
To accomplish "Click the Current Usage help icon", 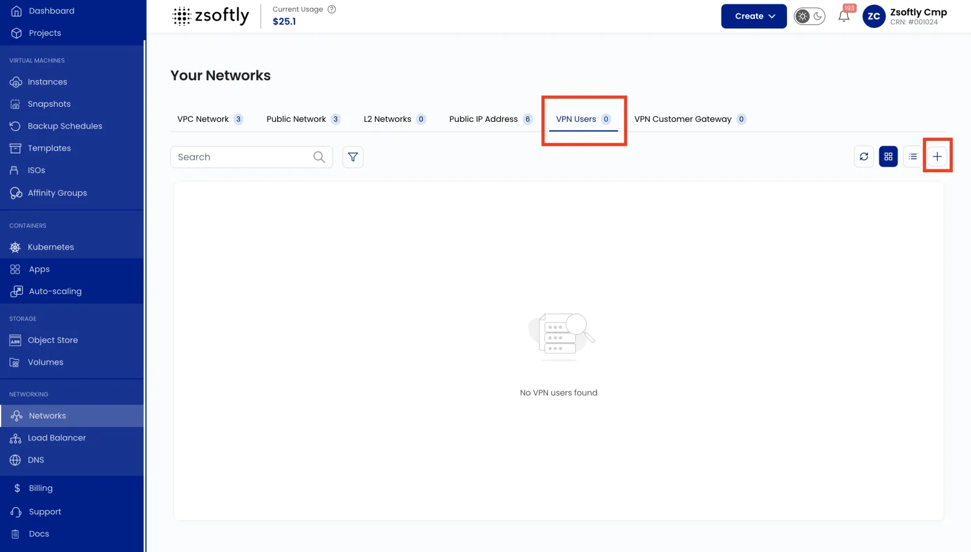I will [x=332, y=9].
